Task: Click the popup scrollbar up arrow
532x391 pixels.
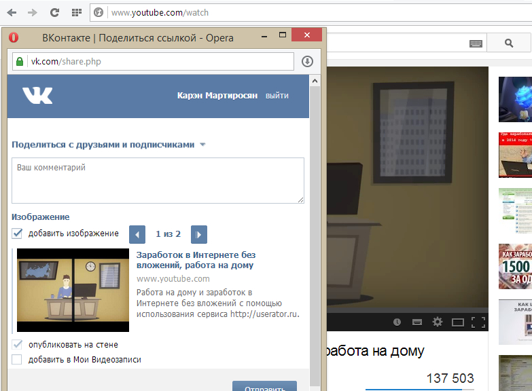Action: [x=315, y=81]
